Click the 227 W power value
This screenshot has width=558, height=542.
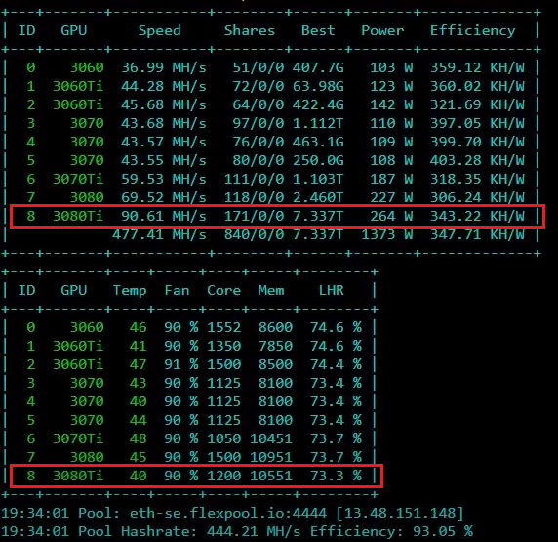pyautogui.click(x=391, y=197)
